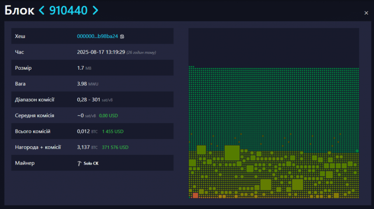Click the pickaxe icon beside Solo CK

tap(79, 163)
